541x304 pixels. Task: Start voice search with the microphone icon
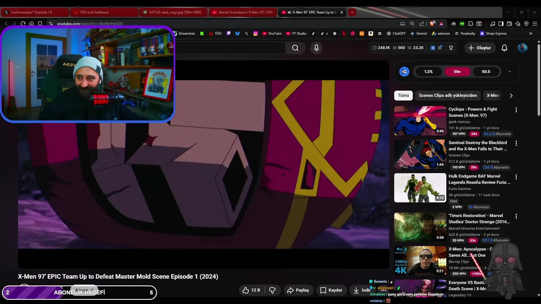point(316,48)
